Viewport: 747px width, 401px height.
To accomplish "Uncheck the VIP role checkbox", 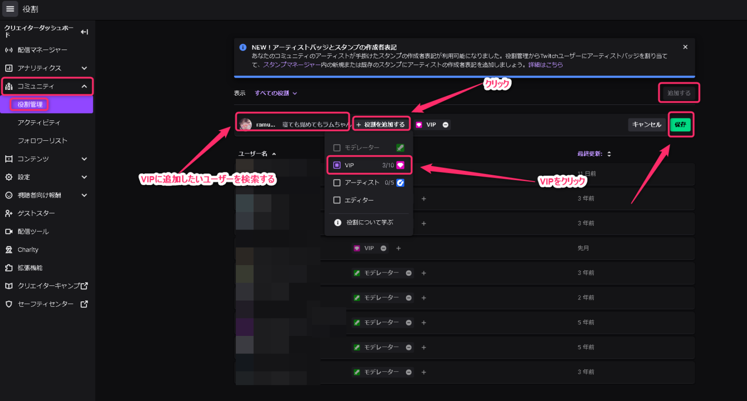I will click(336, 165).
